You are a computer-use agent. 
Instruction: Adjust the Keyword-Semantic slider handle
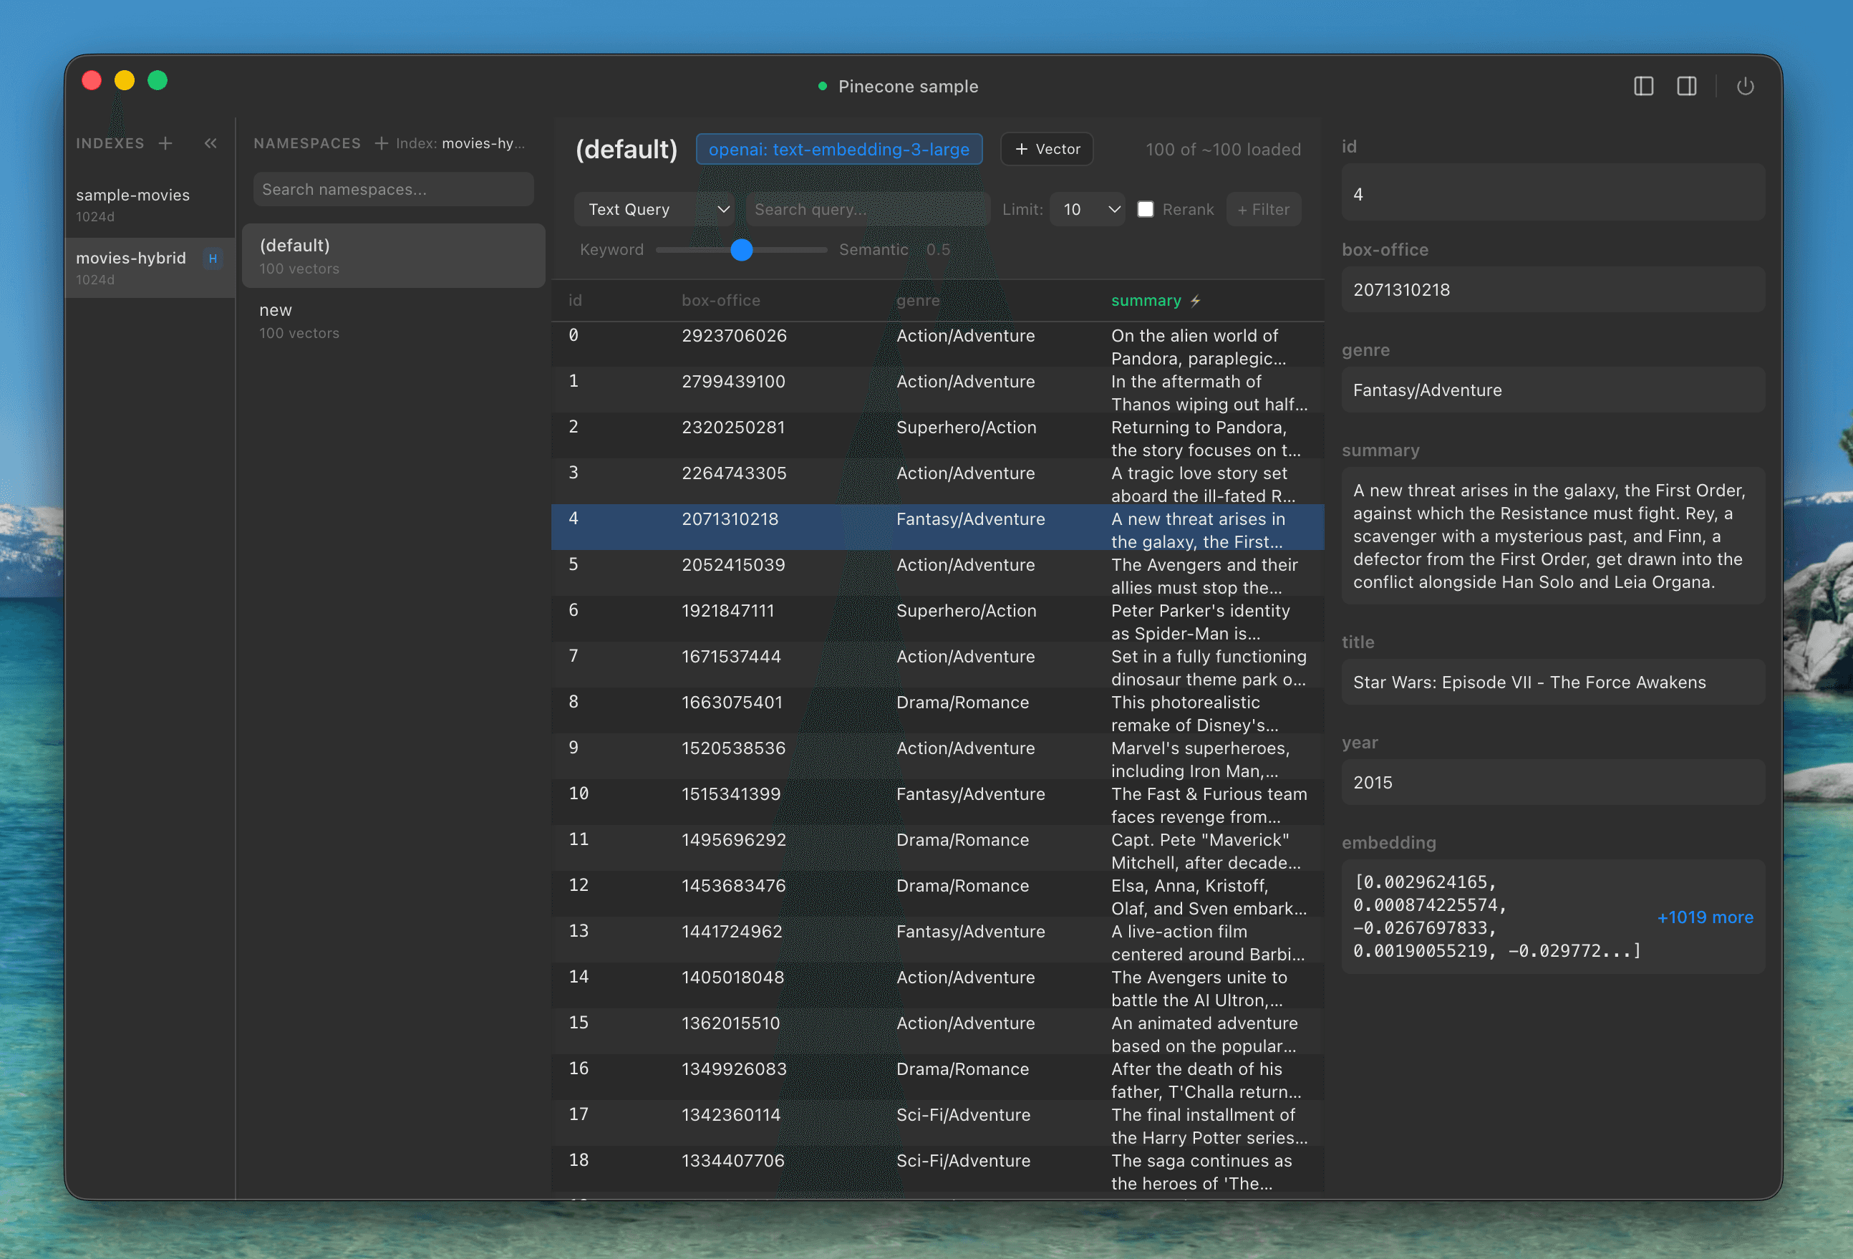pos(742,251)
